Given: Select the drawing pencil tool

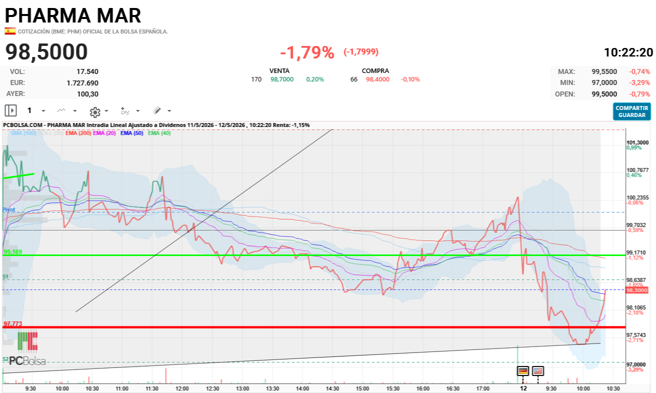Looking at the screenshot, I should click(x=156, y=110).
